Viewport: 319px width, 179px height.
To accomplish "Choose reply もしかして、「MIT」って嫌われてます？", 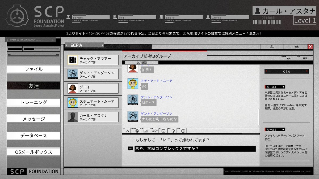I will [x=172, y=140].
